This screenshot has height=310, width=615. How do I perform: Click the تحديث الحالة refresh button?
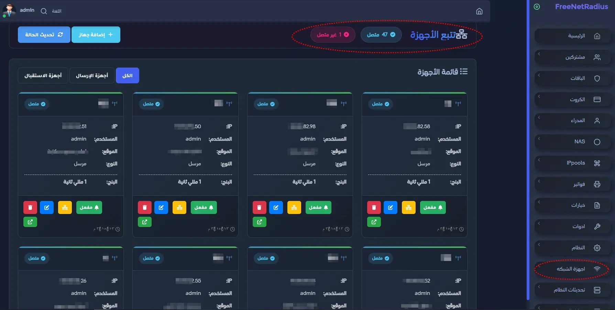pos(44,34)
